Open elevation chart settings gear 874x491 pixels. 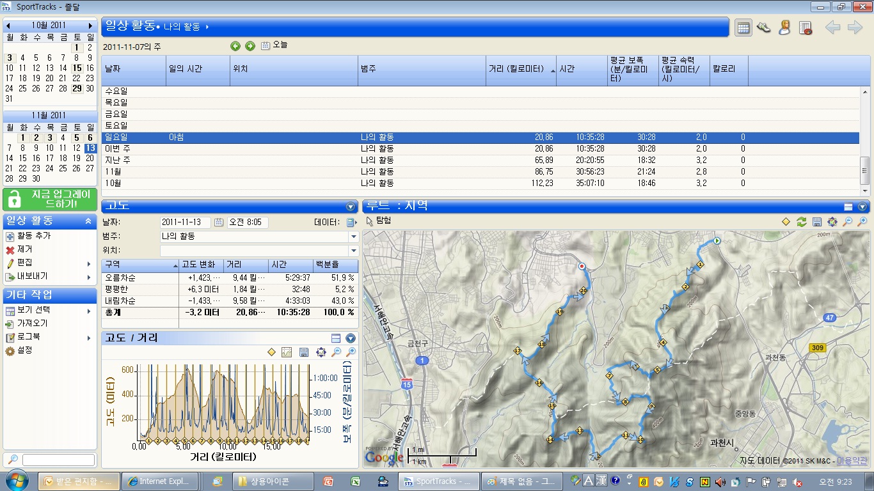point(320,352)
